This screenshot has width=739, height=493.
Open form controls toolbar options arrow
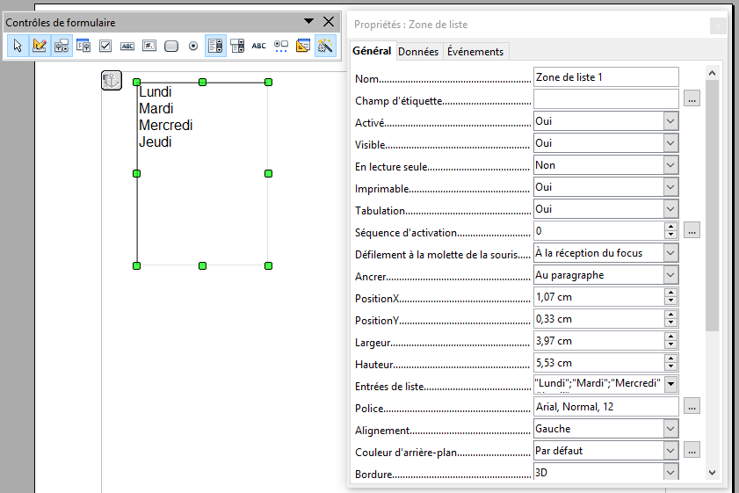[308, 21]
